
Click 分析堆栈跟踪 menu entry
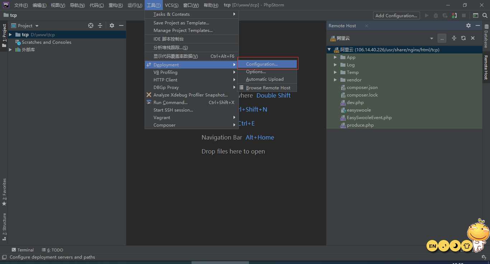tap(192, 47)
